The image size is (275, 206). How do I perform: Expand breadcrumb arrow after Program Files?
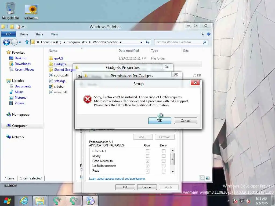click(x=90, y=42)
